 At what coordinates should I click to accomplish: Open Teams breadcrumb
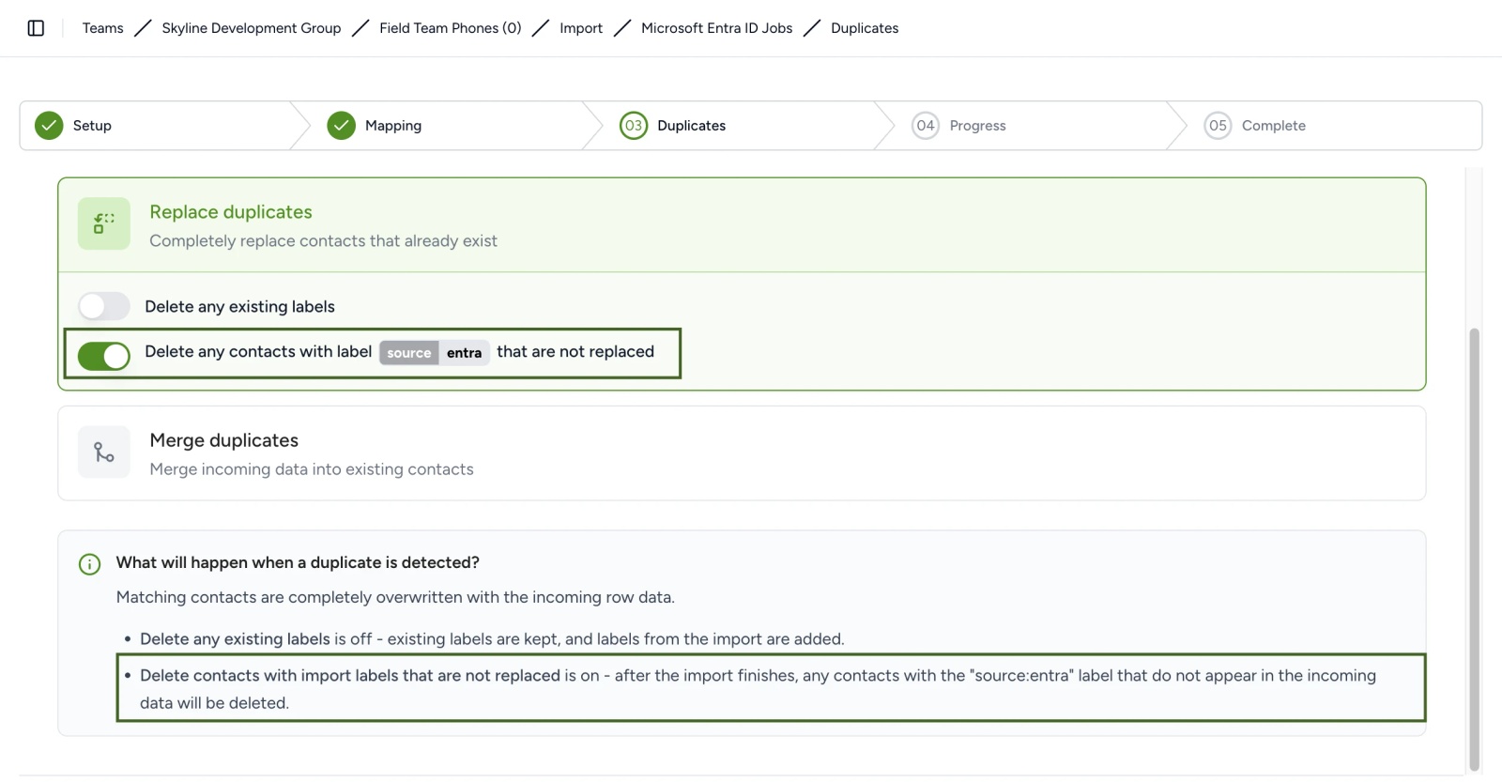(x=103, y=28)
